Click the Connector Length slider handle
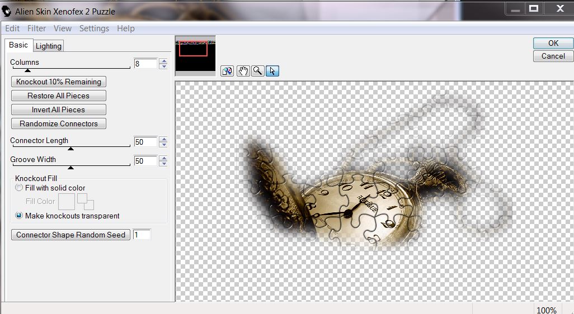574x314 pixels. pyautogui.click(x=70, y=149)
